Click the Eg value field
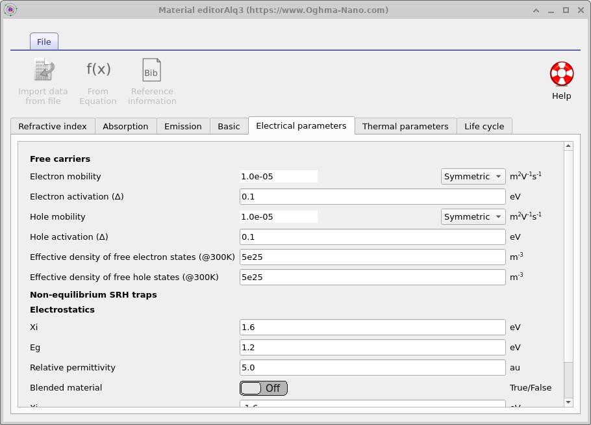591x425 pixels. [x=372, y=347]
